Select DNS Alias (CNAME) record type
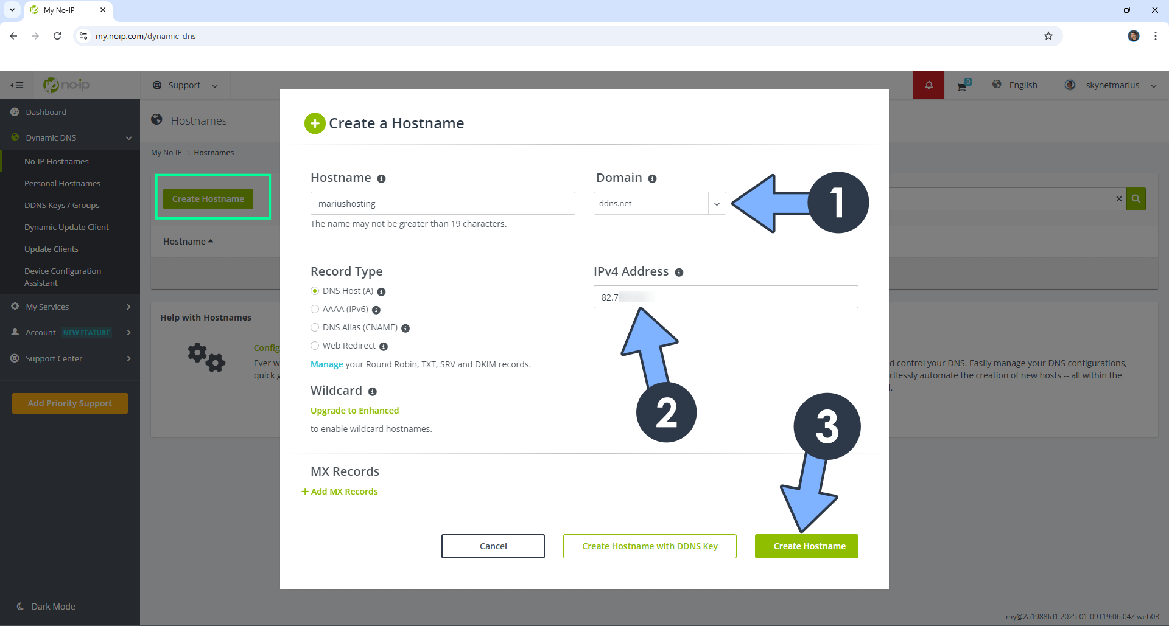 click(x=315, y=327)
